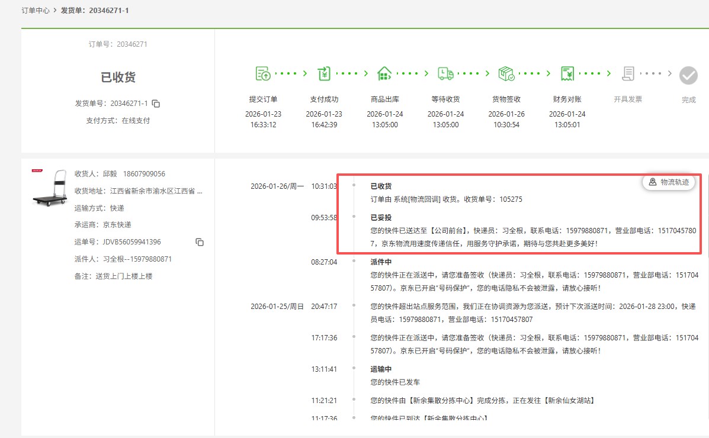Go to 订单中心 breadcrumb link
Viewport: 709px width, 438px height.
[x=36, y=11]
